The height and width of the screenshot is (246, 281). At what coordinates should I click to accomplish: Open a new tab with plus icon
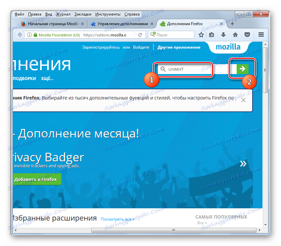(232, 24)
